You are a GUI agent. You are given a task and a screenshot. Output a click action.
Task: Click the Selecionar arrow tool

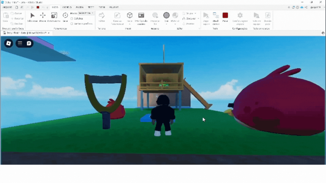click(x=32, y=16)
